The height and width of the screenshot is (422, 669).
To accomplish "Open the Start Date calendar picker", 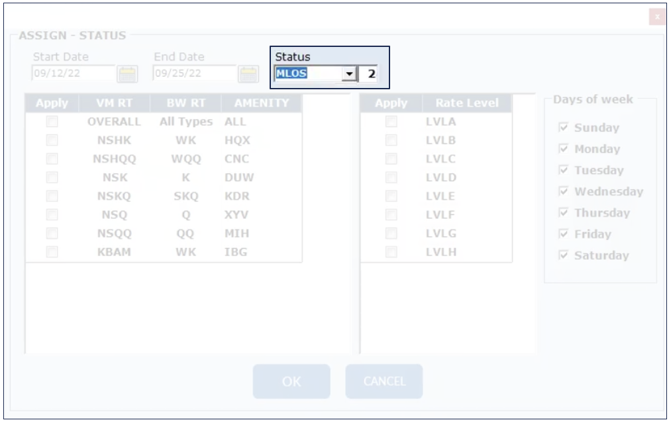I will click(x=127, y=73).
